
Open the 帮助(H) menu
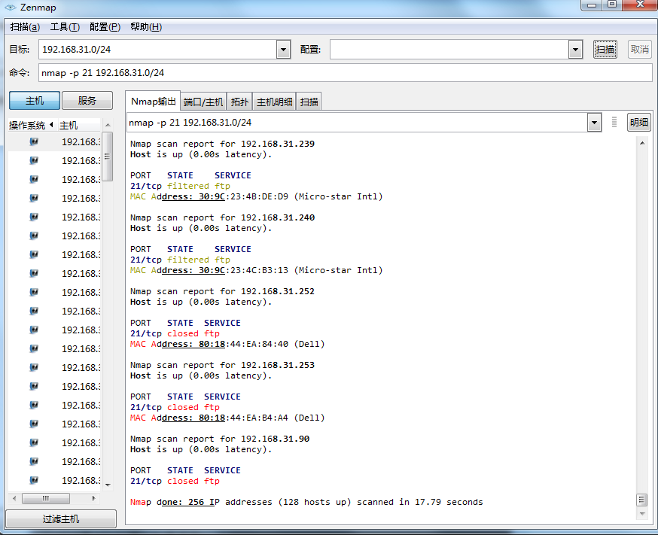pyautogui.click(x=146, y=27)
